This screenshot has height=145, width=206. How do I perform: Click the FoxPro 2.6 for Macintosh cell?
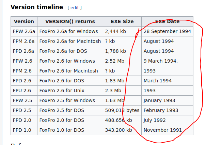pyautogui.click(x=70, y=71)
